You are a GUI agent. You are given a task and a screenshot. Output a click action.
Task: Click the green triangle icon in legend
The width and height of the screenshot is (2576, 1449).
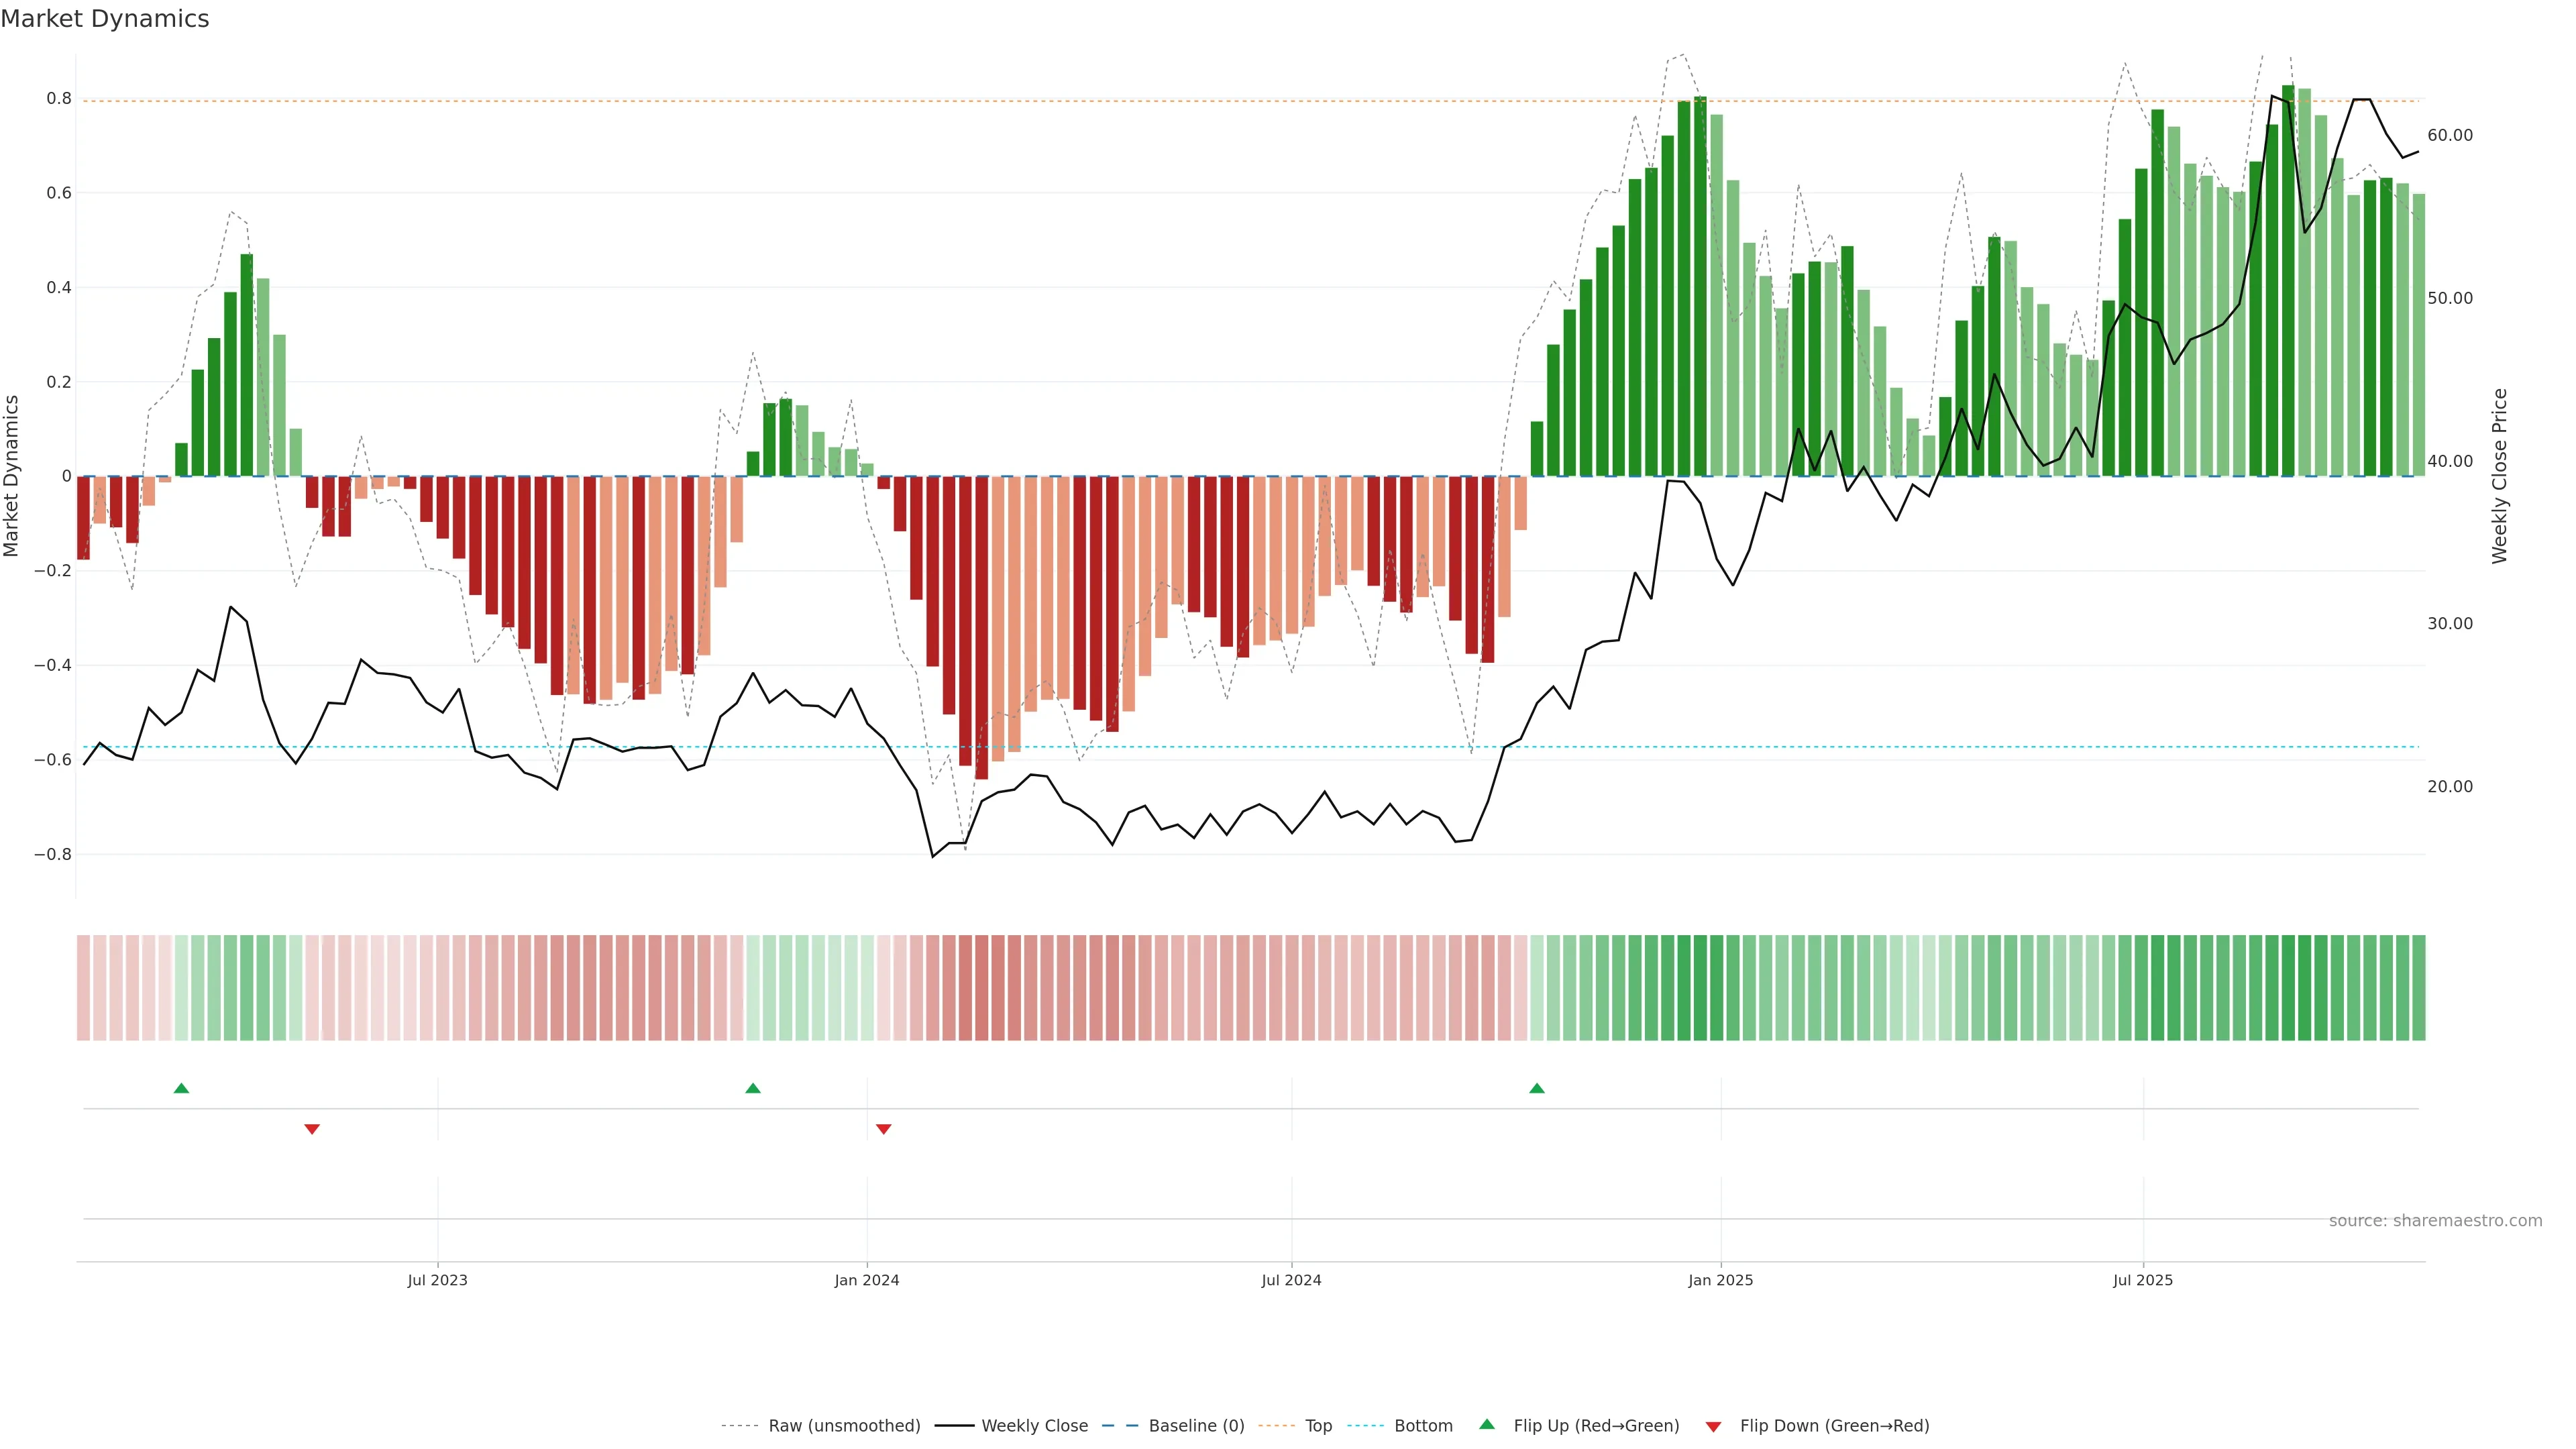tap(1487, 1424)
